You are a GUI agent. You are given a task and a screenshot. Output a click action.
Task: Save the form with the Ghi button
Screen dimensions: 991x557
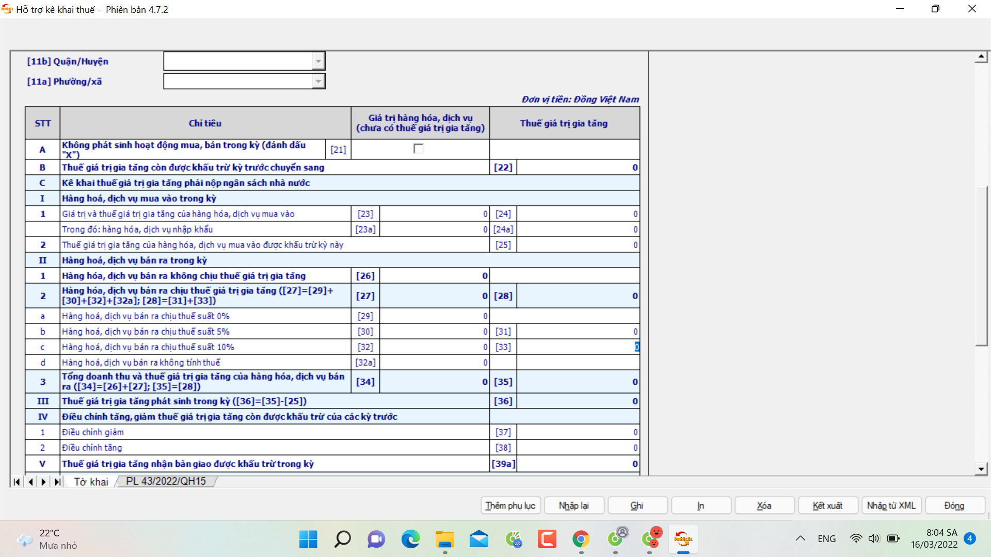637,505
